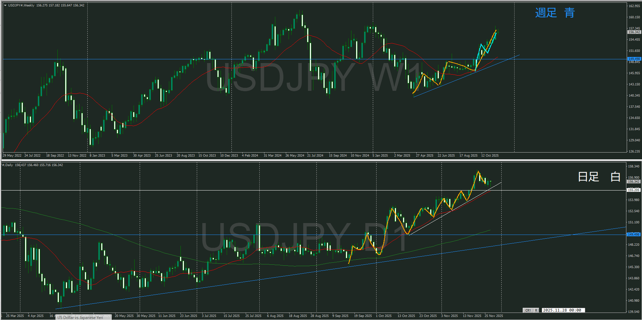Click the CR1 button

click(528, 310)
